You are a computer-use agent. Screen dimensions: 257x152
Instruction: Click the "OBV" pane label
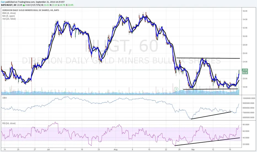(x=4, y=98)
